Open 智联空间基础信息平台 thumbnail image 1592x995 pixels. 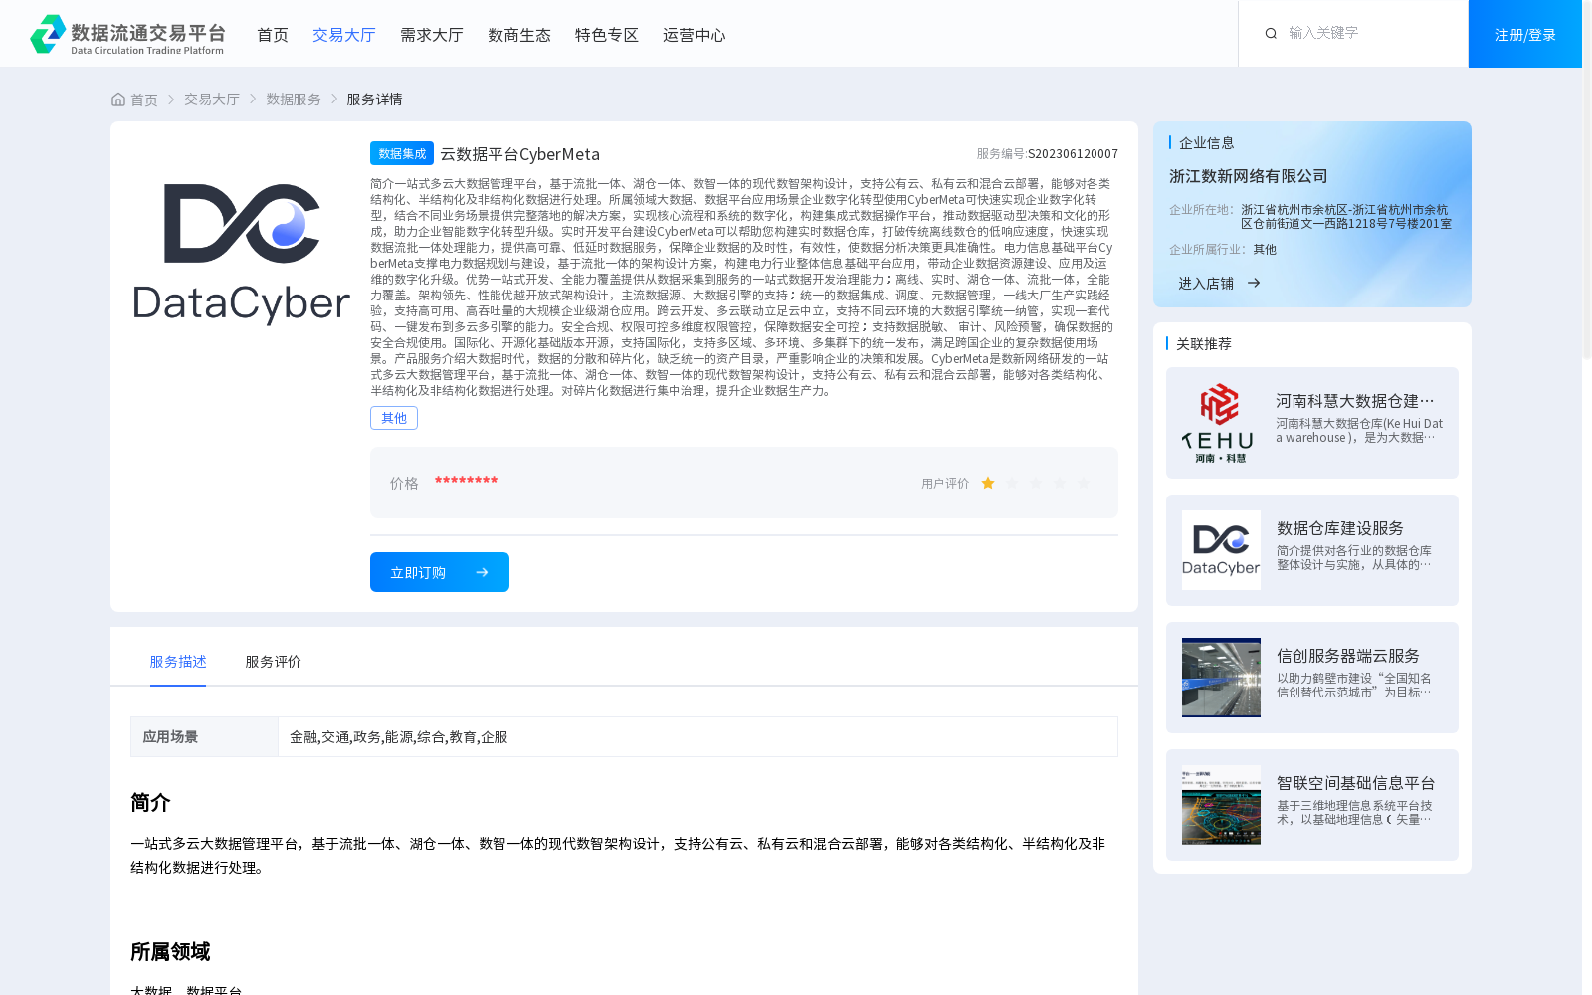click(x=1221, y=805)
